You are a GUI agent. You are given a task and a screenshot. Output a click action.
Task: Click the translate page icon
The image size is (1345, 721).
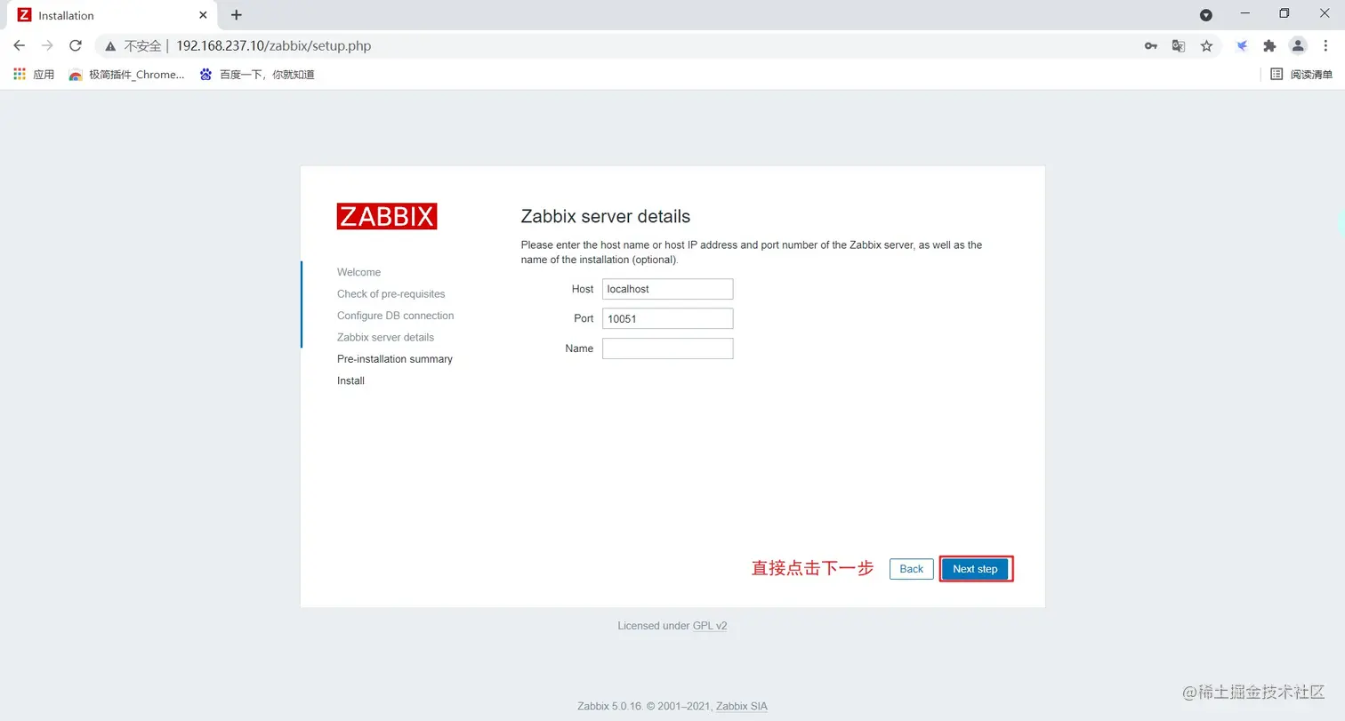tap(1179, 46)
